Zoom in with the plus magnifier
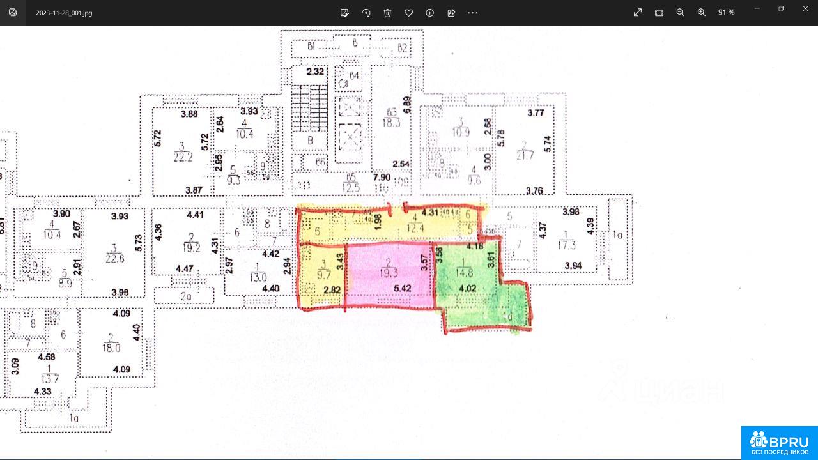This screenshot has width=818, height=460. click(x=702, y=13)
